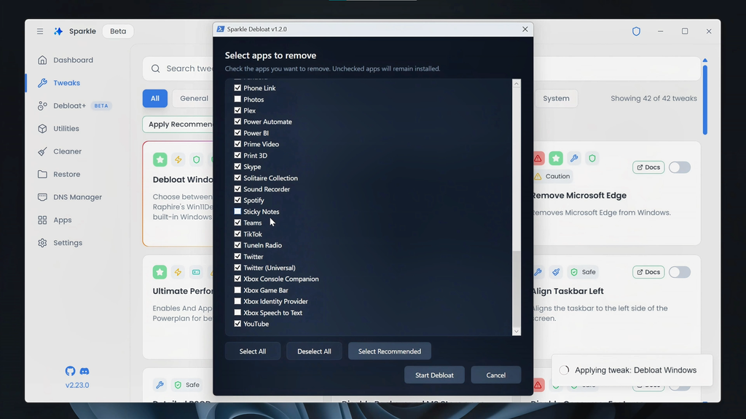Click lightning icon on Ultimate Performance card
Image resolution: width=746 pixels, height=419 pixels.
point(178,272)
